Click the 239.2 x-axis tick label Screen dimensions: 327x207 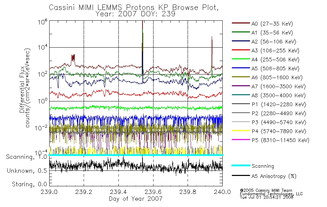pyautogui.click(x=84, y=192)
